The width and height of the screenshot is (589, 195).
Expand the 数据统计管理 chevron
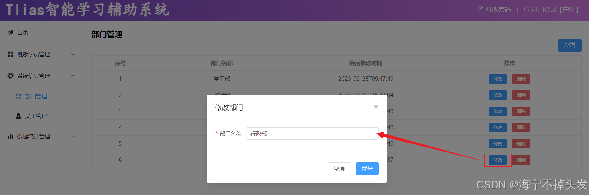coord(73,136)
